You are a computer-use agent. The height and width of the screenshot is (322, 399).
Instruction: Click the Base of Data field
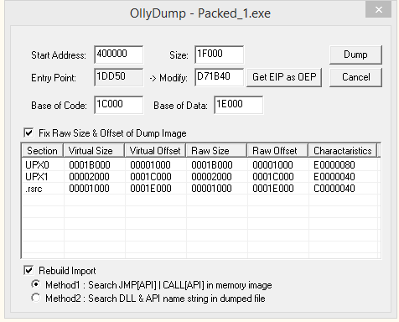point(238,105)
